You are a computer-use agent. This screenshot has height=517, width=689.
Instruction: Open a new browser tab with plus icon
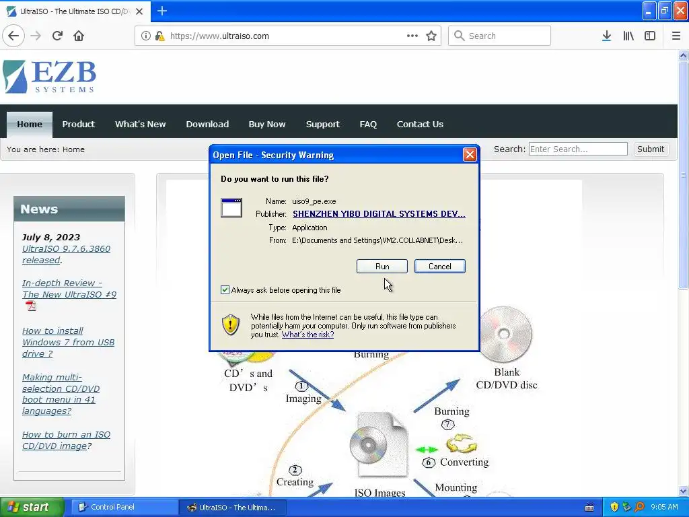[161, 11]
